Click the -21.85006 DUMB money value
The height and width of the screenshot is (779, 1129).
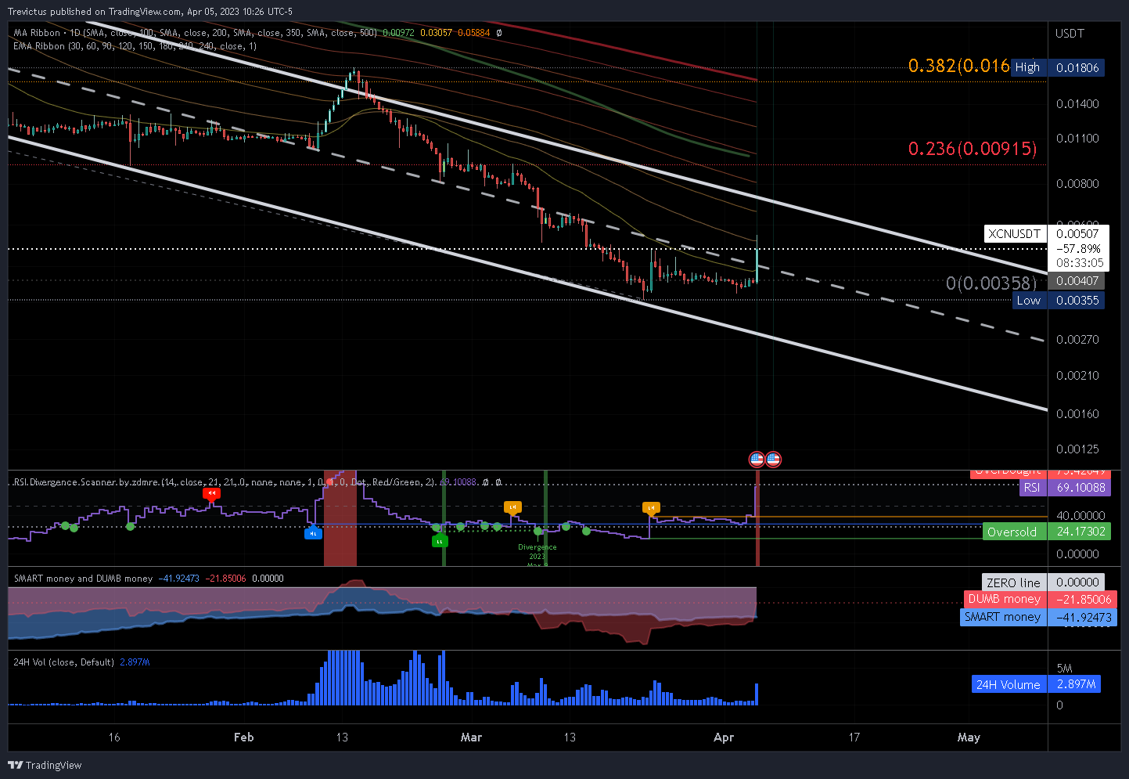point(1083,599)
